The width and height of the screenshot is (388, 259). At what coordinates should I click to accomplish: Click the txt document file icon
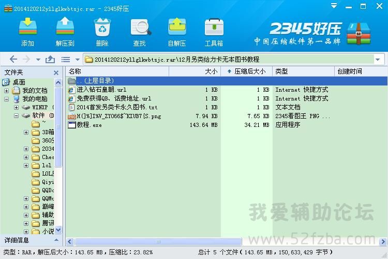(71, 107)
